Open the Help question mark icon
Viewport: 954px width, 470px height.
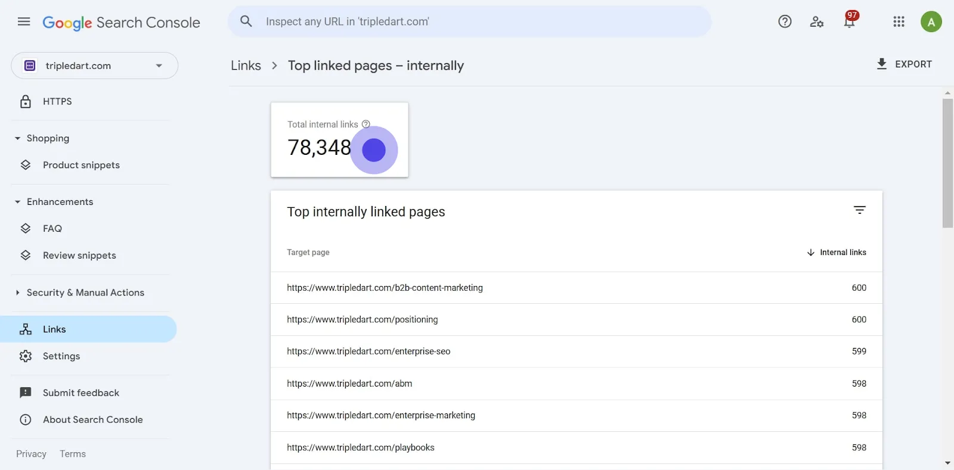tap(785, 22)
